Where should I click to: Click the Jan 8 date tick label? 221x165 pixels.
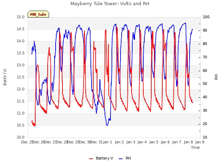click(188, 142)
